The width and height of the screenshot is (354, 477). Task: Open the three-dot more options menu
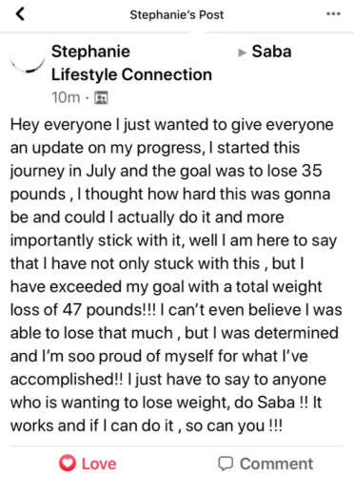333,14
